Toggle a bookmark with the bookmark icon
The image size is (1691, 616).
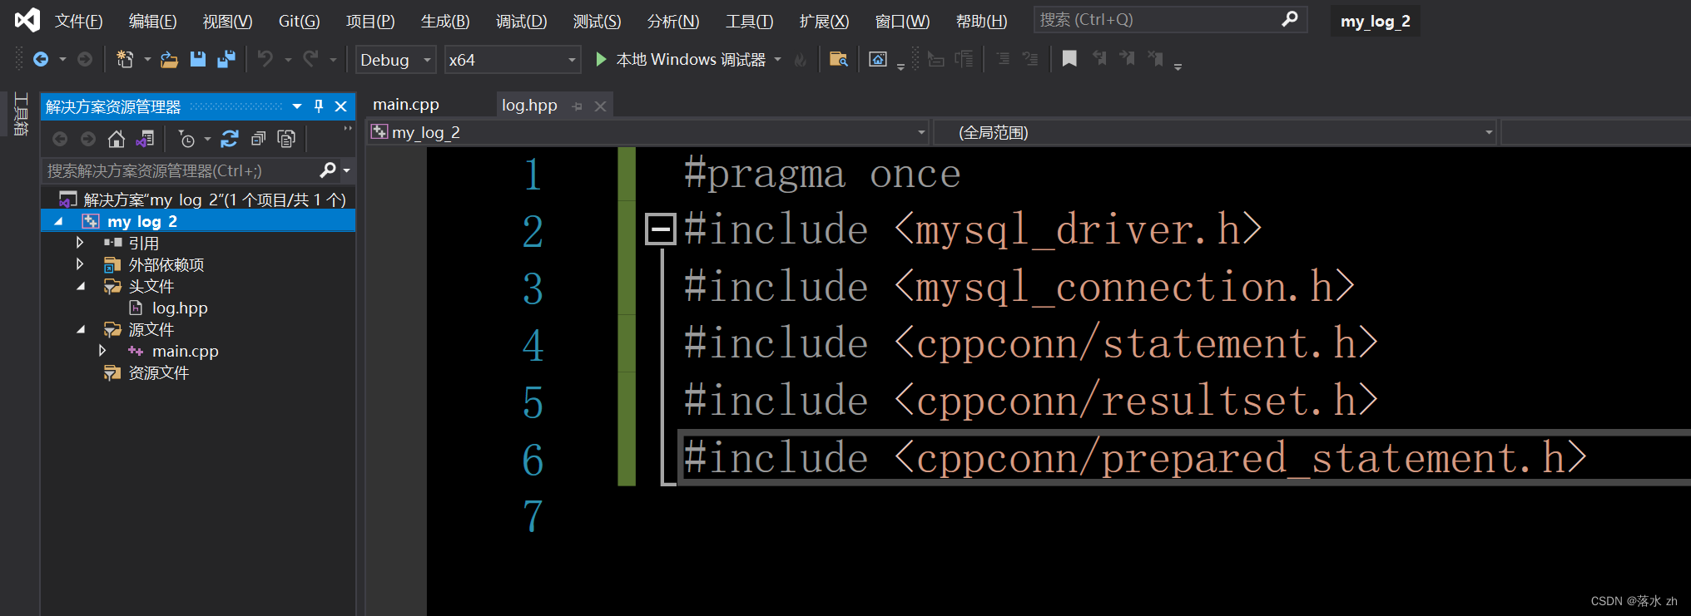click(x=1069, y=58)
